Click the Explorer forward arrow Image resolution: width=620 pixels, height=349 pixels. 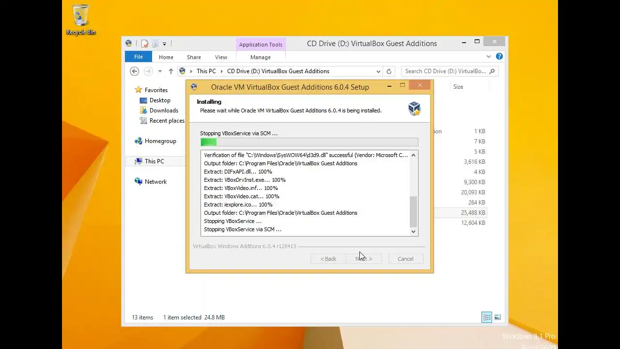[148, 71]
